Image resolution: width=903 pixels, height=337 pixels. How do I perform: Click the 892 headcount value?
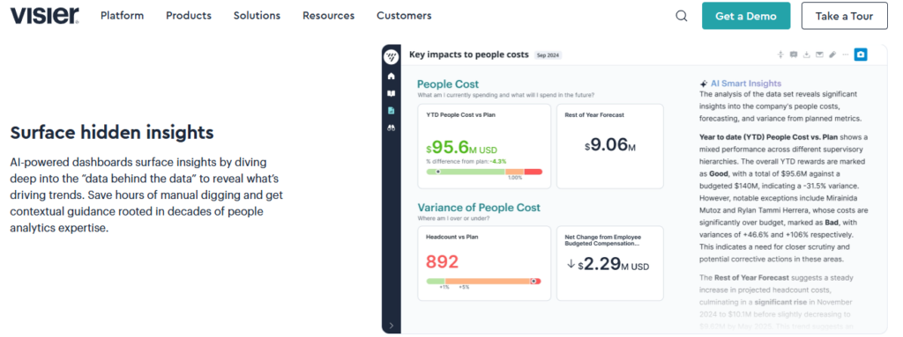pos(443,261)
